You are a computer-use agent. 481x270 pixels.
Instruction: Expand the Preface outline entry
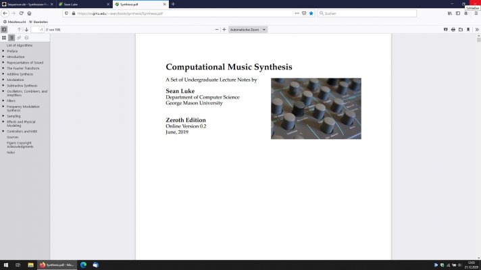(3, 51)
